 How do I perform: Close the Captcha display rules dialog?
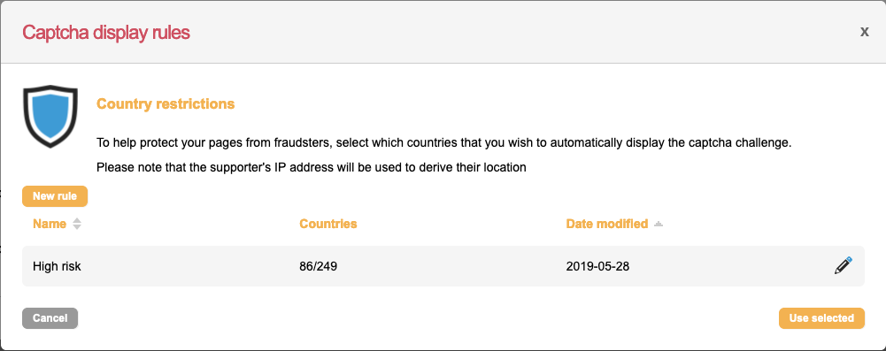(864, 32)
